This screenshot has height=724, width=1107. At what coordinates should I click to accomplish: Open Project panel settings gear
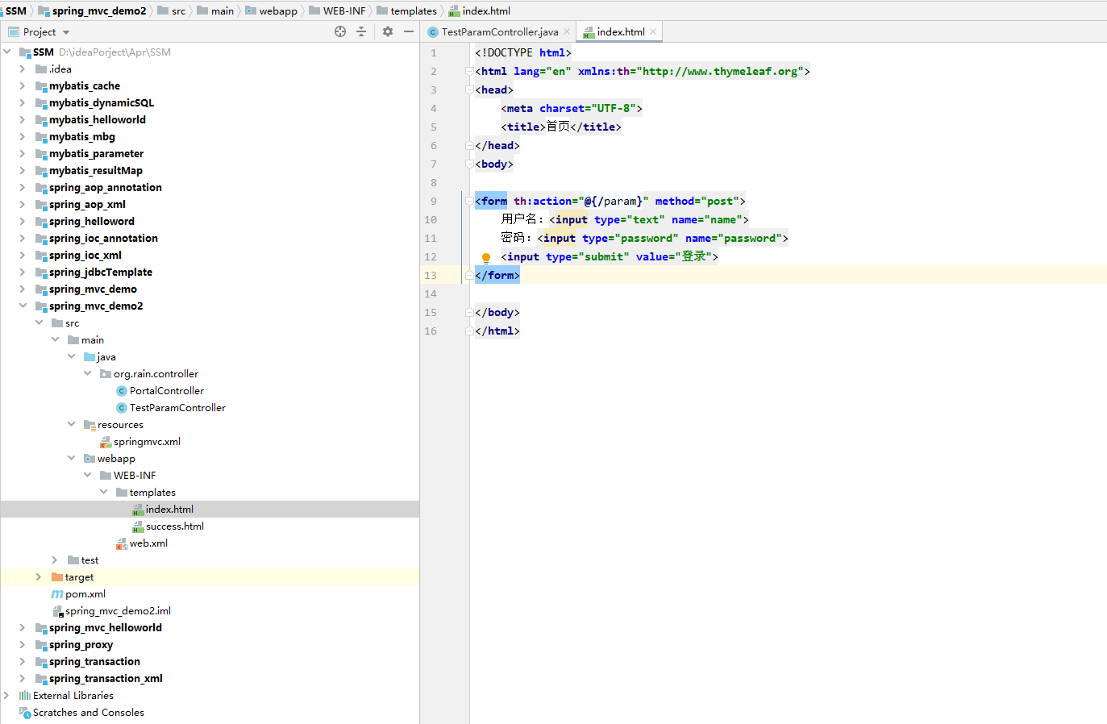click(x=388, y=31)
